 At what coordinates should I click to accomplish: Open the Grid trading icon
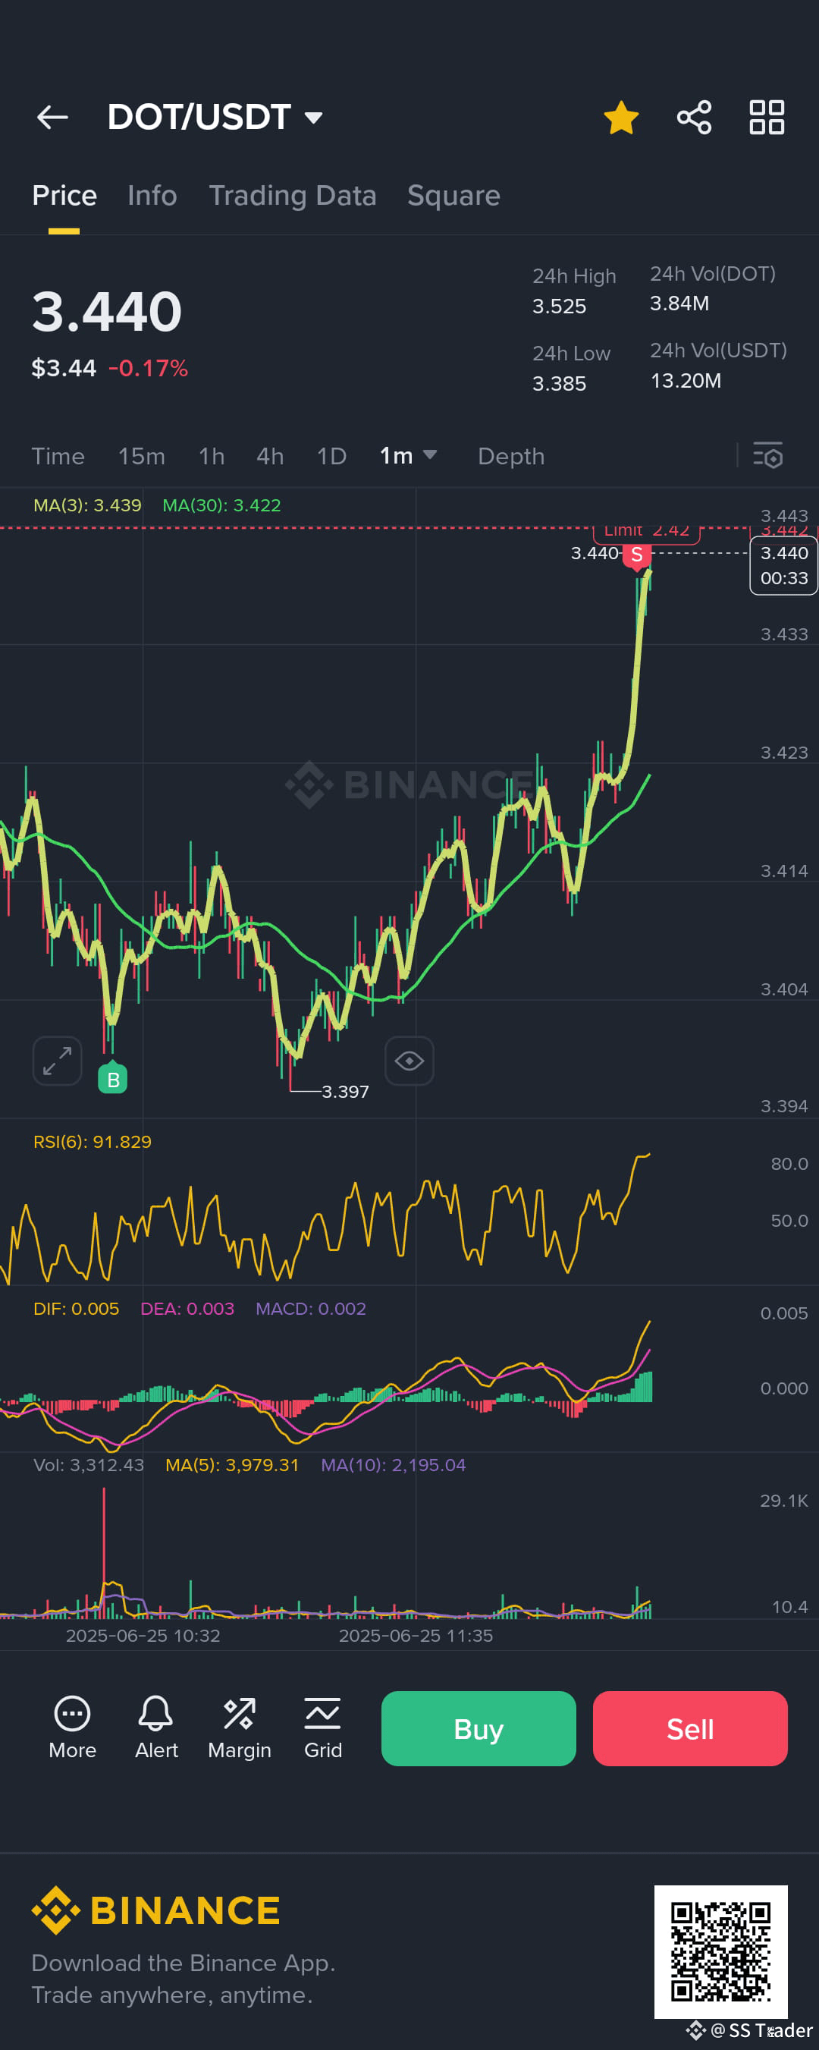[323, 1728]
